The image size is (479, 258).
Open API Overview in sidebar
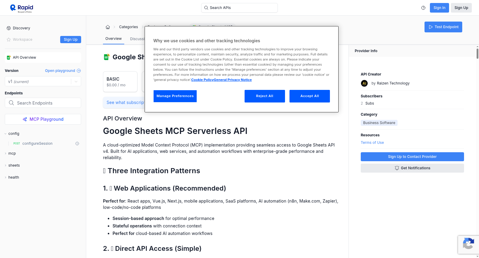click(x=43, y=58)
